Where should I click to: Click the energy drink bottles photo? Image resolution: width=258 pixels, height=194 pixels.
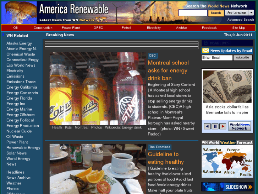[98, 89]
